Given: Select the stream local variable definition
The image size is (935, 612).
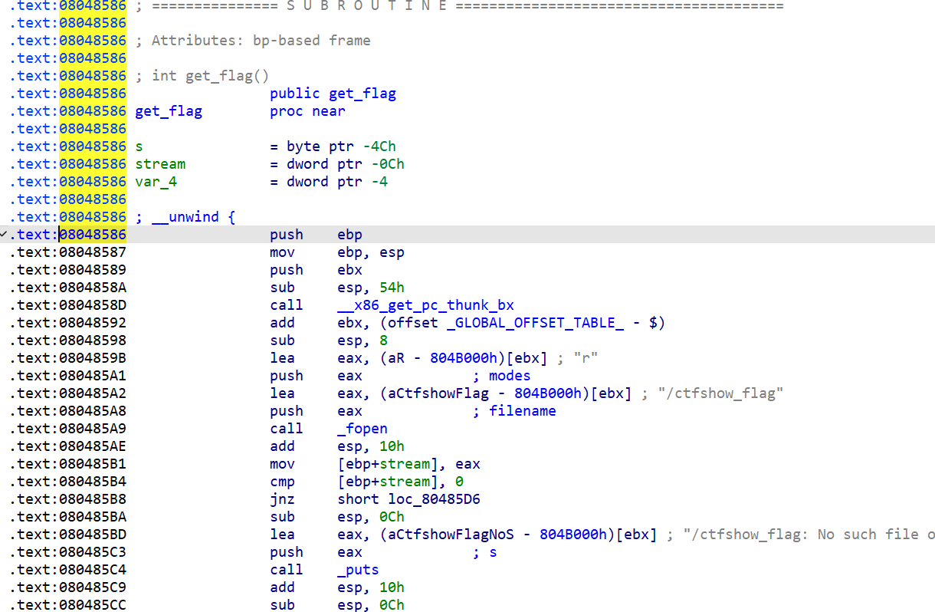Looking at the screenshot, I should pyautogui.click(x=160, y=164).
